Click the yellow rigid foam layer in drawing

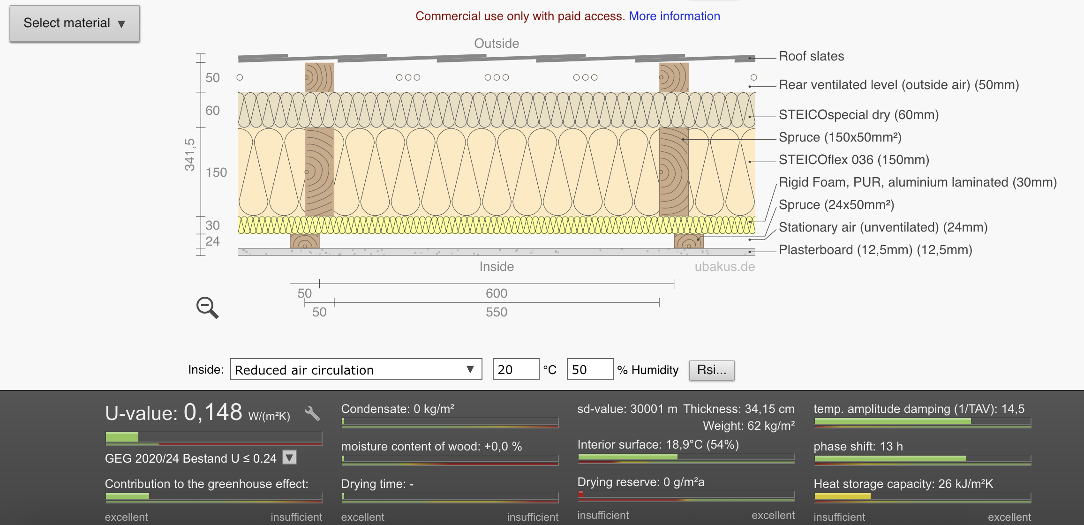pos(497,225)
